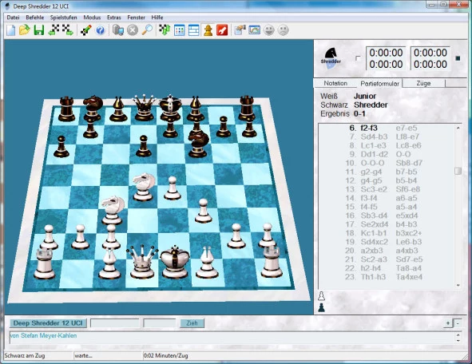
Task: Click the golden pawn toolbar icon
Action: pos(208,30)
